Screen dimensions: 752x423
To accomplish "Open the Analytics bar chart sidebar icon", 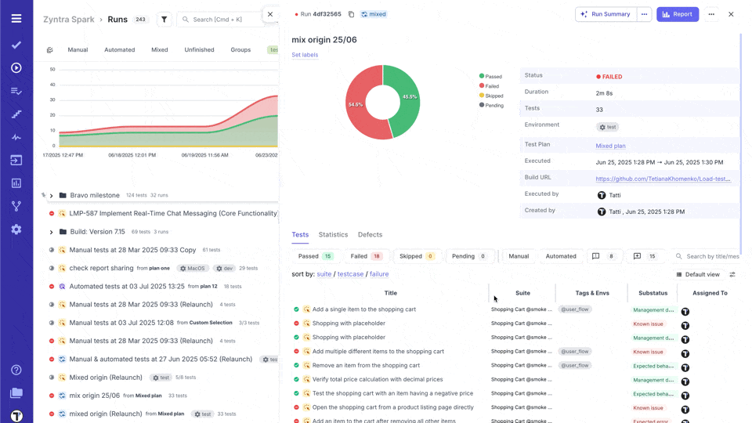I will tap(16, 183).
